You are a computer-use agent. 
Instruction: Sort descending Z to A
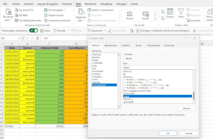click(163, 18)
